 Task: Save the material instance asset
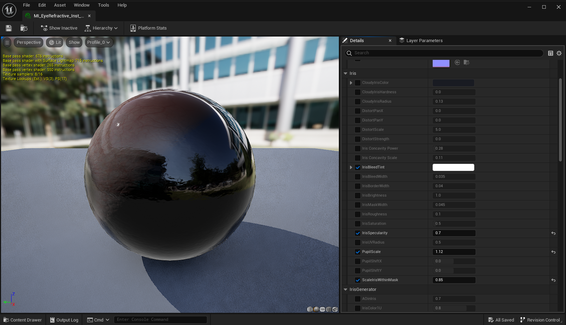[9, 28]
